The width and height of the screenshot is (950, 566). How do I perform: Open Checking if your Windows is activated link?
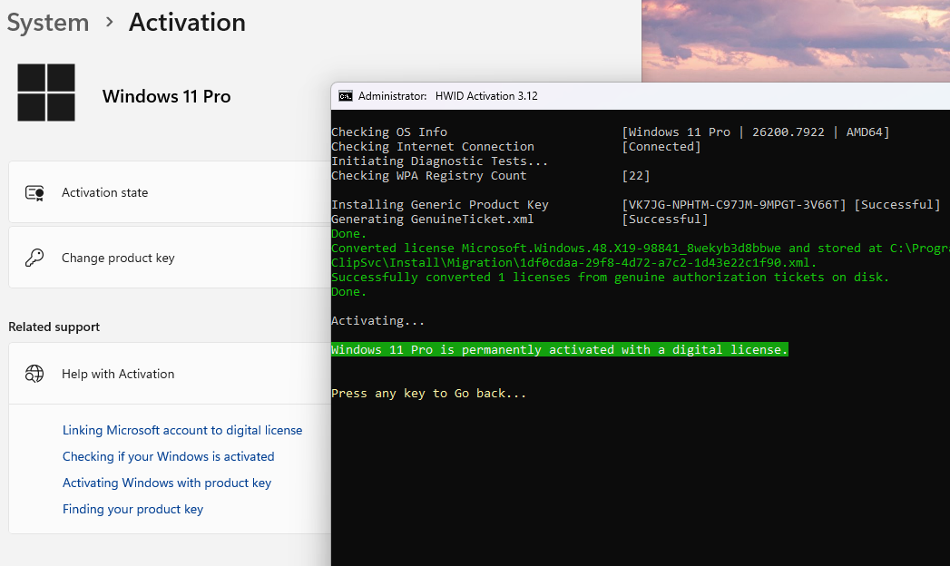169,456
